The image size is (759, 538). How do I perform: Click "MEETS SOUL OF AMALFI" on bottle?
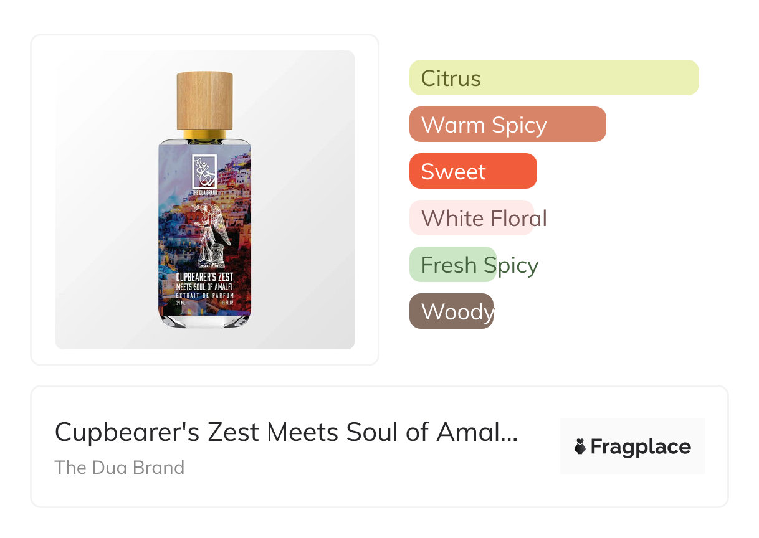[x=204, y=286]
